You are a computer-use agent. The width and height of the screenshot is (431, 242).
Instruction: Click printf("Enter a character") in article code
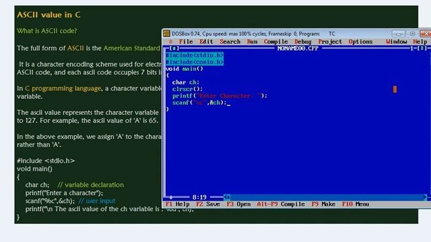coord(64,193)
